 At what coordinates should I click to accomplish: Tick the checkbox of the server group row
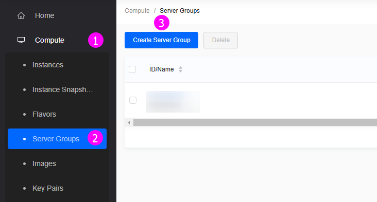pyautogui.click(x=133, y=100)
